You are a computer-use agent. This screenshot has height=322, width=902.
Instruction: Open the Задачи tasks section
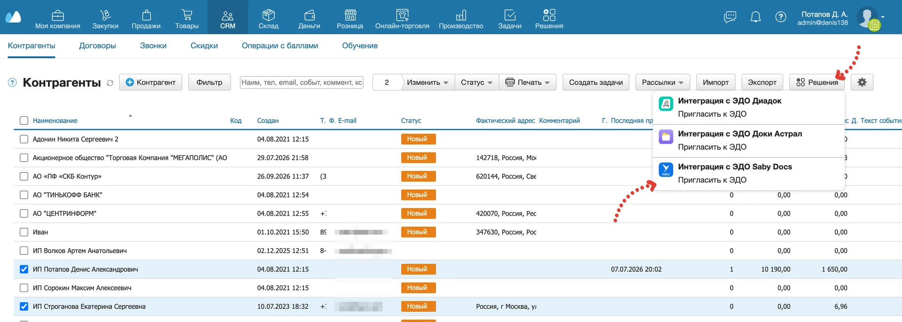coord(510,19)
